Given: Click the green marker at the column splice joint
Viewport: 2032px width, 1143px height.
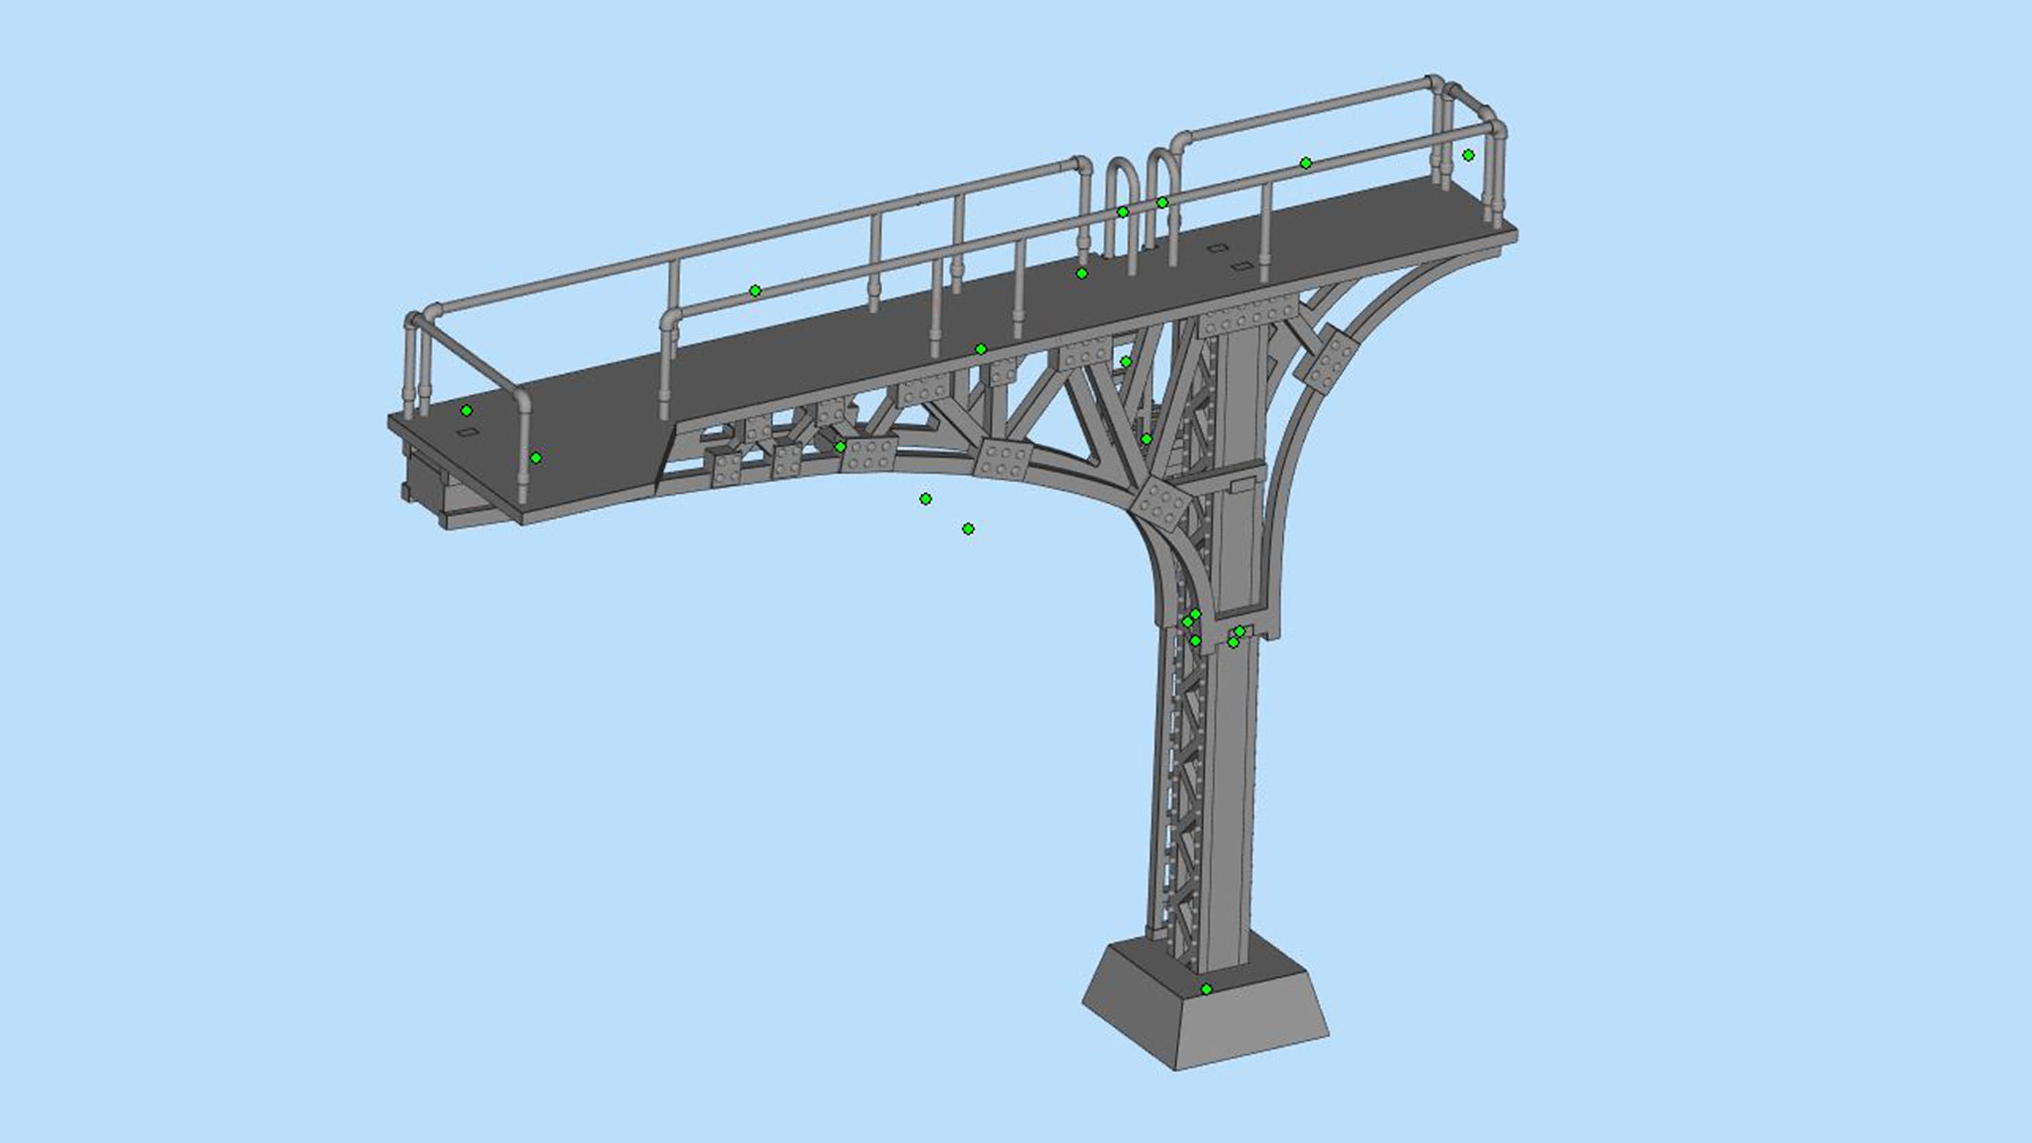Looking at the screenshot, I should point(1196,613).
